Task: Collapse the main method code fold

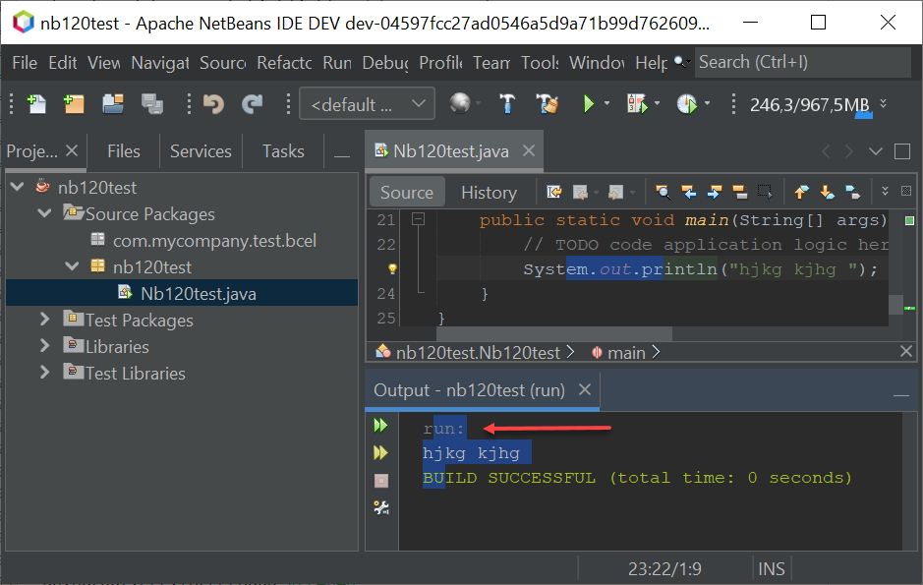Action: coord(418,219)
